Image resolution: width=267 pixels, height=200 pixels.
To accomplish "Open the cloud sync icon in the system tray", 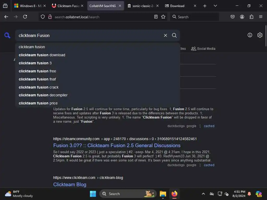I will click(212, 194).
